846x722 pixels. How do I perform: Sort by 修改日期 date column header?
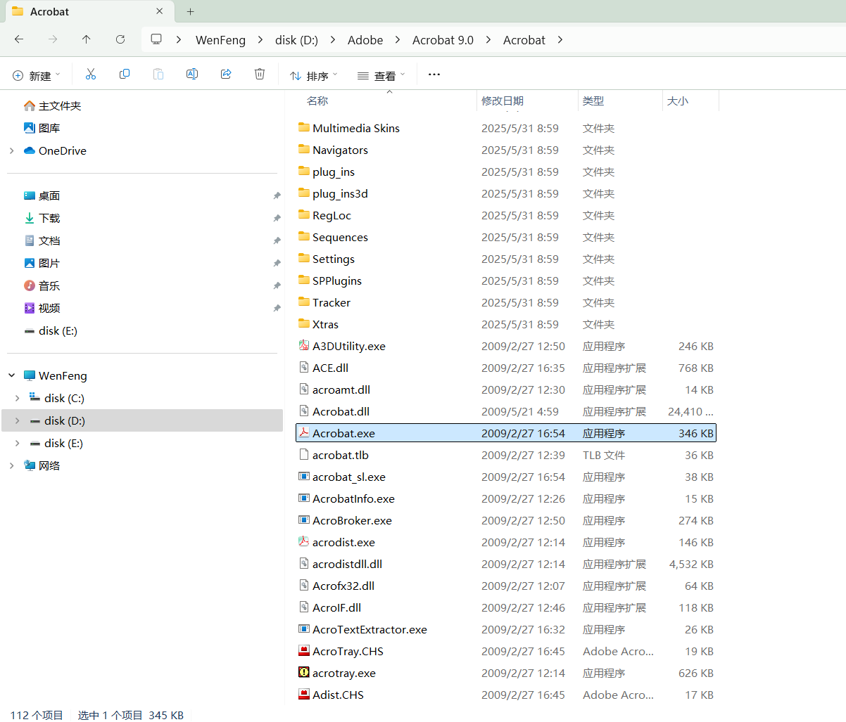(x=503, y=101)
